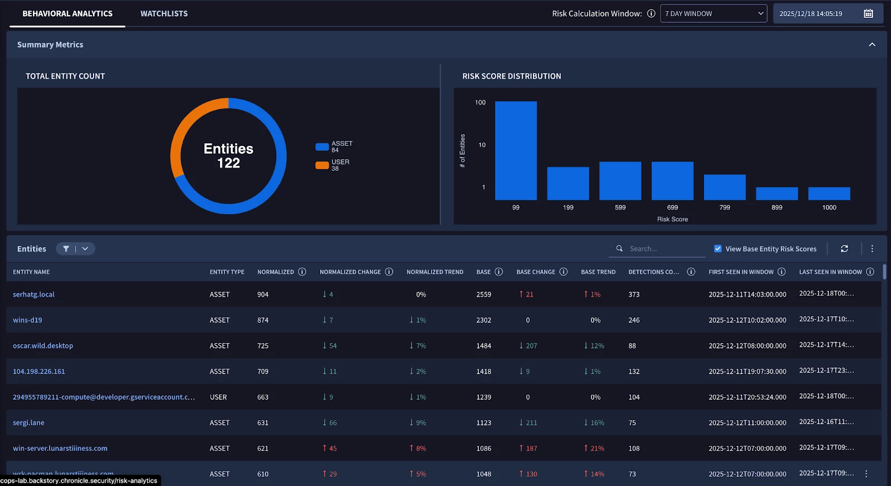Viewport: 891px width, 486px height.
Task: Click the search magnifier icon
Action: click(x=619, y=248)
